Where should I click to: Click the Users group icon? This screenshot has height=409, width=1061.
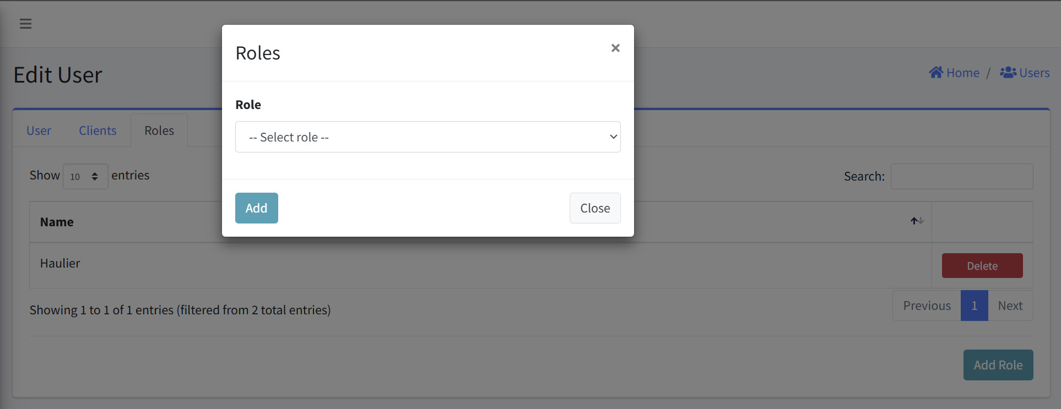[1008, 73]
